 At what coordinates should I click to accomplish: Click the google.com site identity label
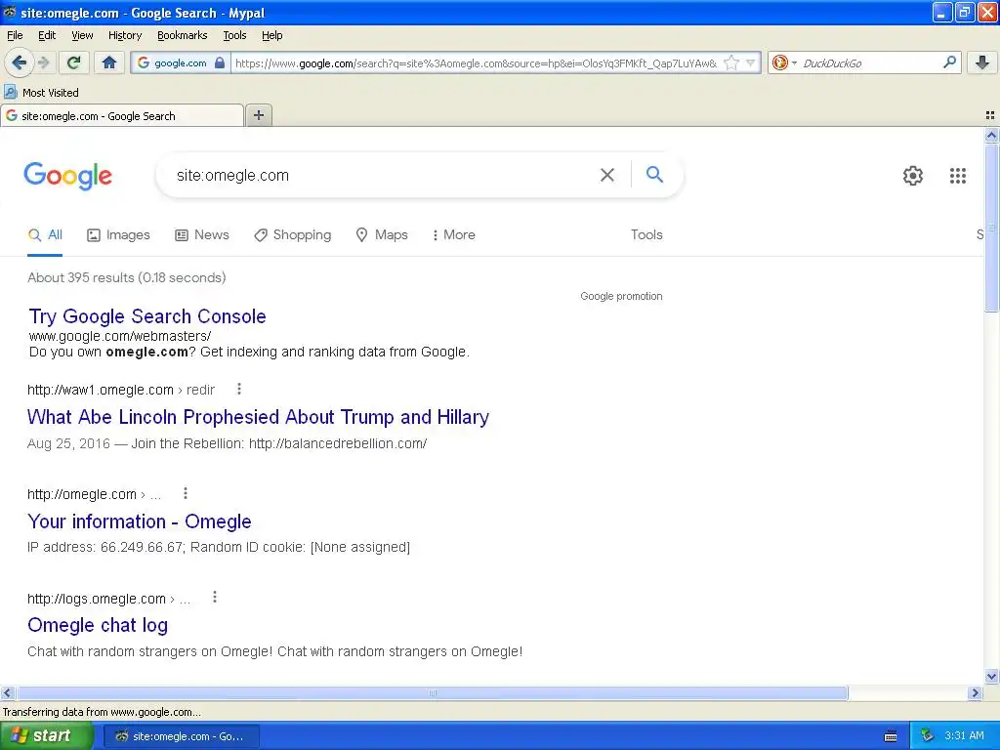180,62
